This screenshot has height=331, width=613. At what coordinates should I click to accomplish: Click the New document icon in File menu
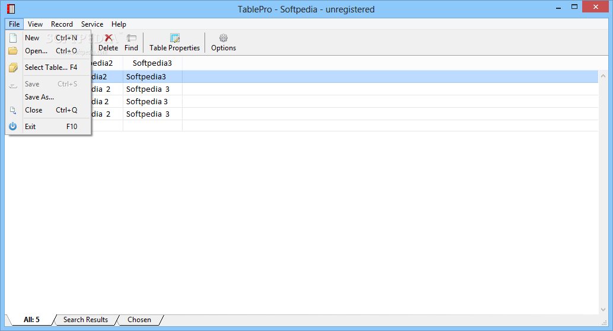point(13,38)
